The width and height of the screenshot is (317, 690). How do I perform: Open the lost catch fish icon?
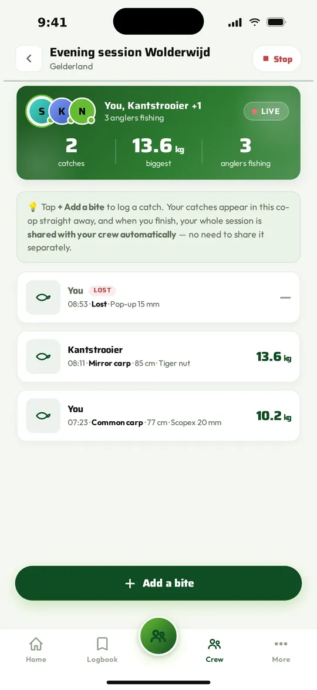[x=43, y=298]
